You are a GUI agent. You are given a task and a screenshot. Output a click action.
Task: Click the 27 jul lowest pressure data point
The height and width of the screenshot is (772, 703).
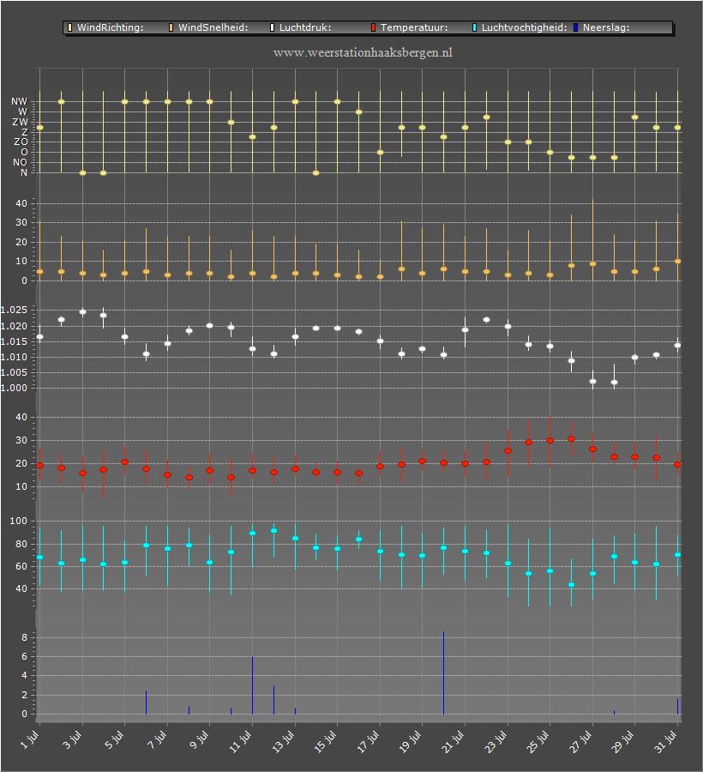(x=592, y=381)
